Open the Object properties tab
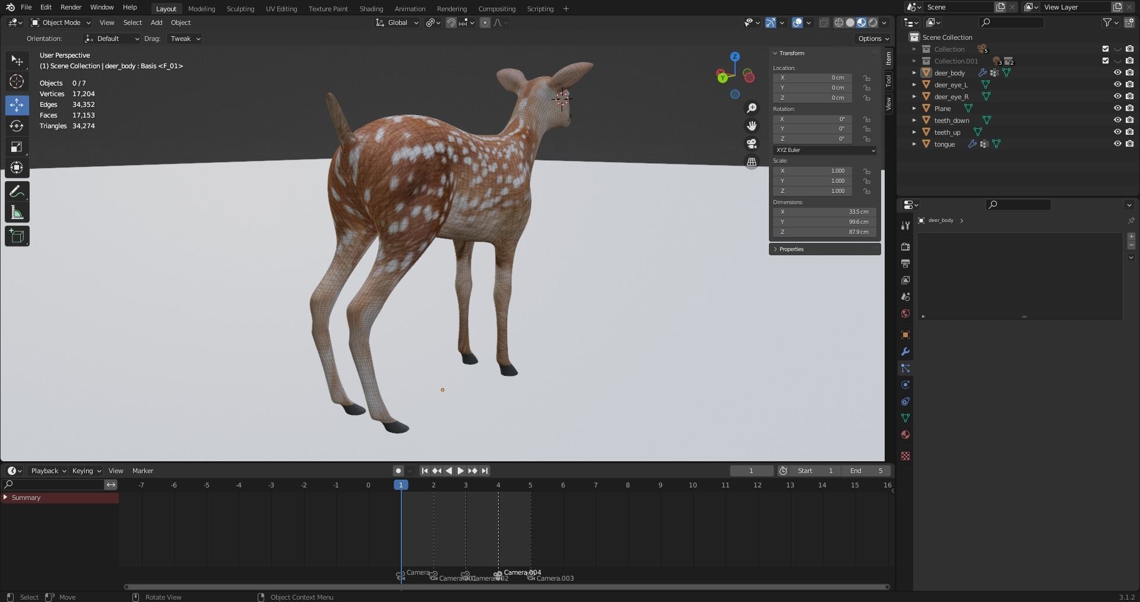 click(x=905, y=335)
